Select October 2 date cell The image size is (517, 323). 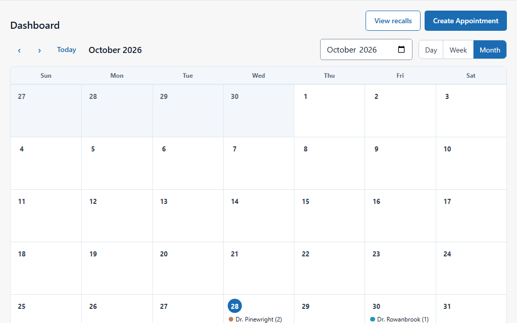(x=400, y=111)
